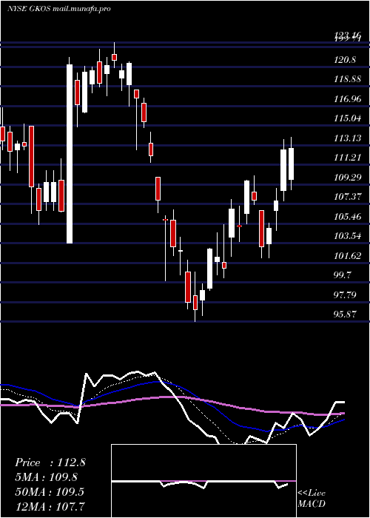Click the 97.79 price axis label
This screenshot has width=370, height=518.
coord(346,295)
